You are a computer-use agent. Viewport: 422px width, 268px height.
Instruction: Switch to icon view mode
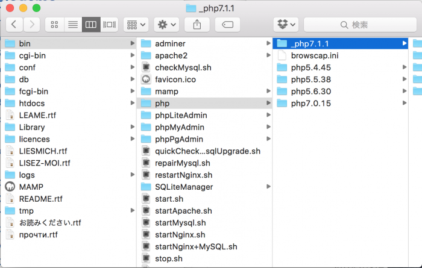click(x=55, y=25)
